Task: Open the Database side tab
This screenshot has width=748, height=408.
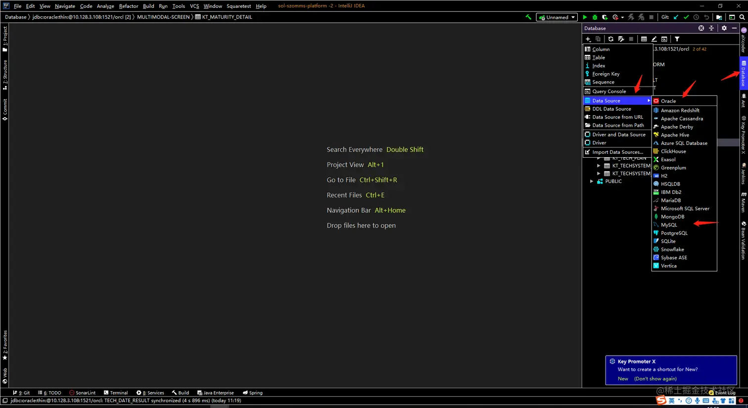Action: 743,73
